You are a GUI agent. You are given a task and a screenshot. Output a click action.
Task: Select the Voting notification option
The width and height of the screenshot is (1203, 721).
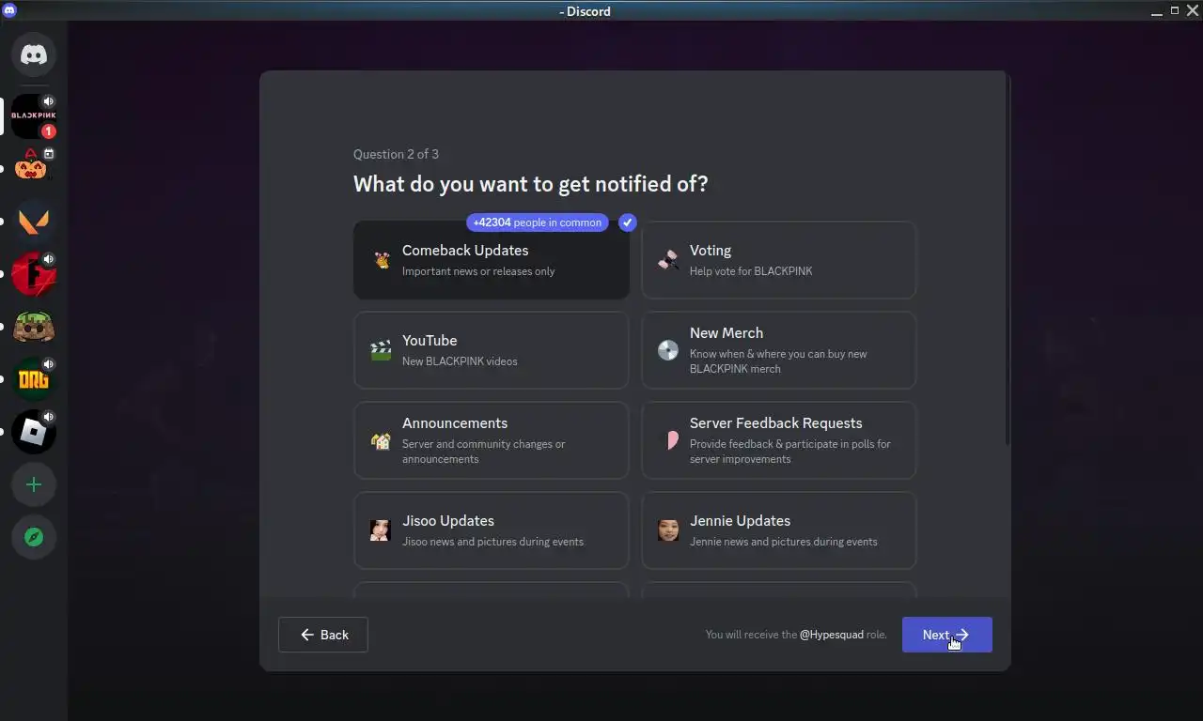point(779,260)
